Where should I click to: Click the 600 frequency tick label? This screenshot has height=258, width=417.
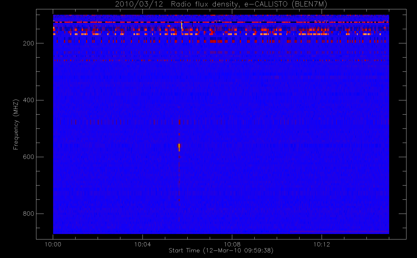point(28,157)
